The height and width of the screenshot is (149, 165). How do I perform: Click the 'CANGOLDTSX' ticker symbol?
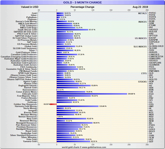pyautogui.click(x=156, y=57)
